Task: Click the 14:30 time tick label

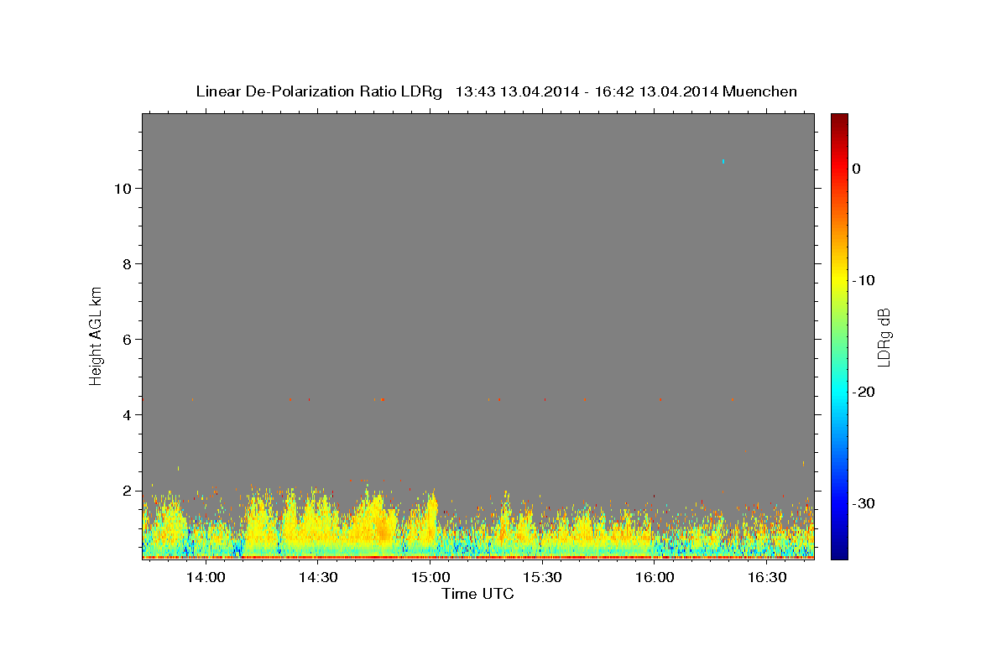Action: [317, 577]
